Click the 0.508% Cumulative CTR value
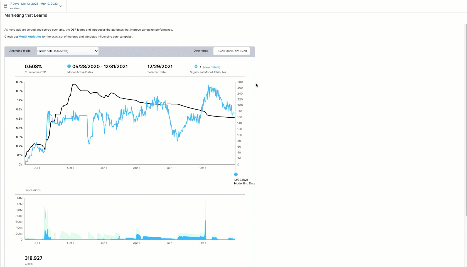The height and width of the screenshot is (267, 467). [33, 66]
